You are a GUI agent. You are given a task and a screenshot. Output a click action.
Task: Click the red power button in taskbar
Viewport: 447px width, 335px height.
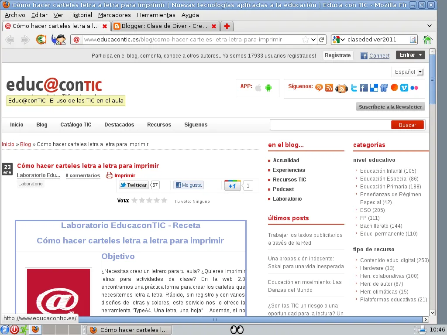click(14, 330)
